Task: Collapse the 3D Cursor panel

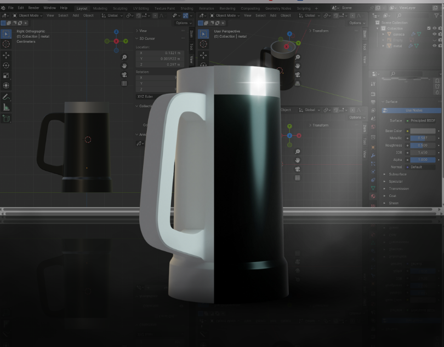Action: [138, 38]
